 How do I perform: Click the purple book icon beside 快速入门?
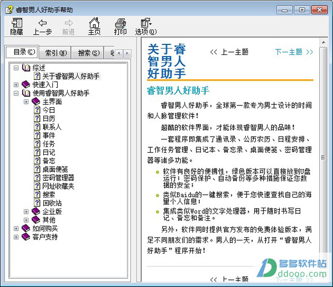coord(26,84)
